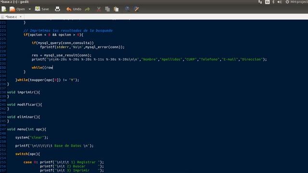Open the network indicator in top panel
This screenshot has width=308, height=173.
pyautogui.click(x=260, y=2)
